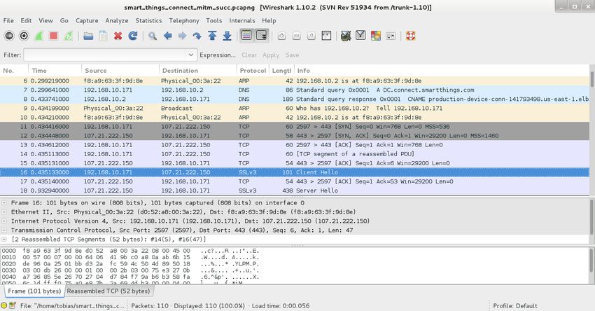This screenshot has height=311, width=595.
Task: Open the Help menu
Action: point(269,20)
